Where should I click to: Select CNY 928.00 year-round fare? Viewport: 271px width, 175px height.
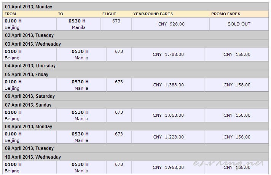pos(171,24)
